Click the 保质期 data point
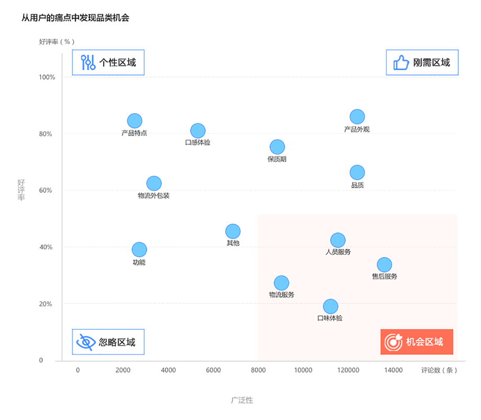The width and height of the screenshot is (481, 420). tap(277, 147)
